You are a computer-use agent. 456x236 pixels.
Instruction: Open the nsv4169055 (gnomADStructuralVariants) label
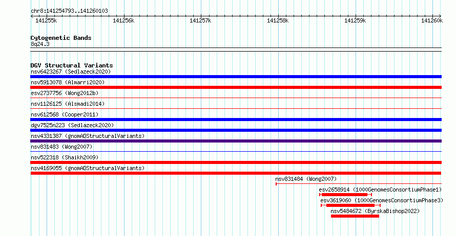tap(88, 168)
